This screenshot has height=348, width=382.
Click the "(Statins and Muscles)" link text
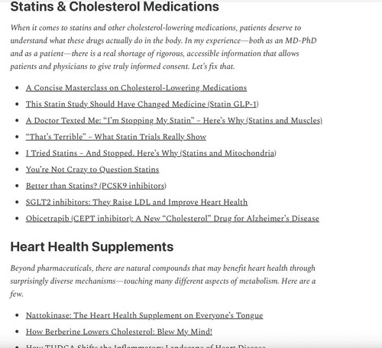click(x=284, y=121)
